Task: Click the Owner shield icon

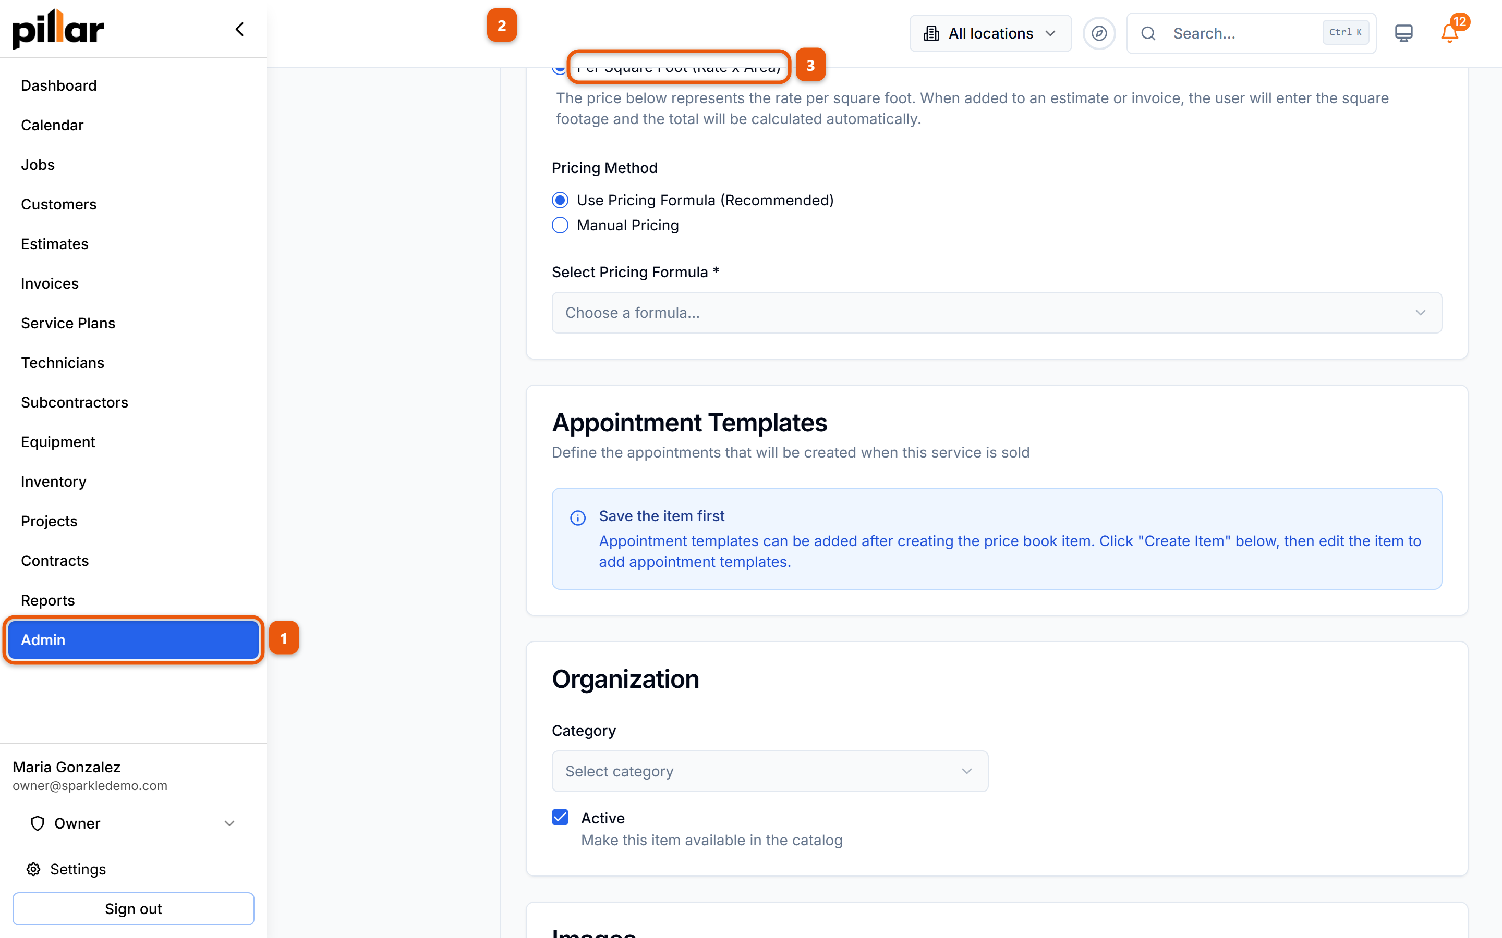Action: 37,823
